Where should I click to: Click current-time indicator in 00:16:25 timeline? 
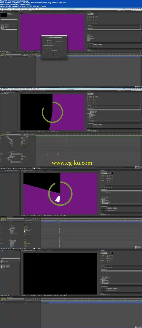tap(83, 300)
